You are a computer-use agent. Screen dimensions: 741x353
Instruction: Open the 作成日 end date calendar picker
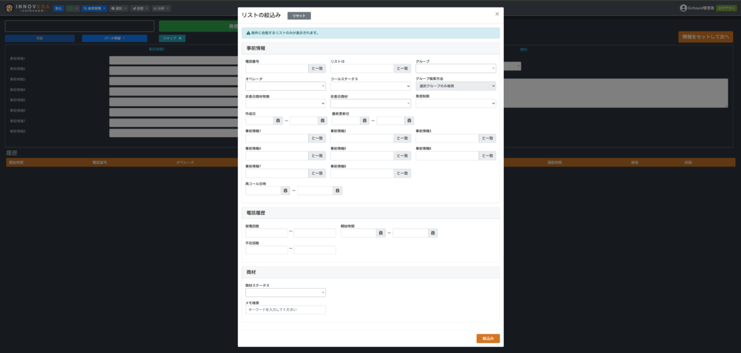point(322,121)
